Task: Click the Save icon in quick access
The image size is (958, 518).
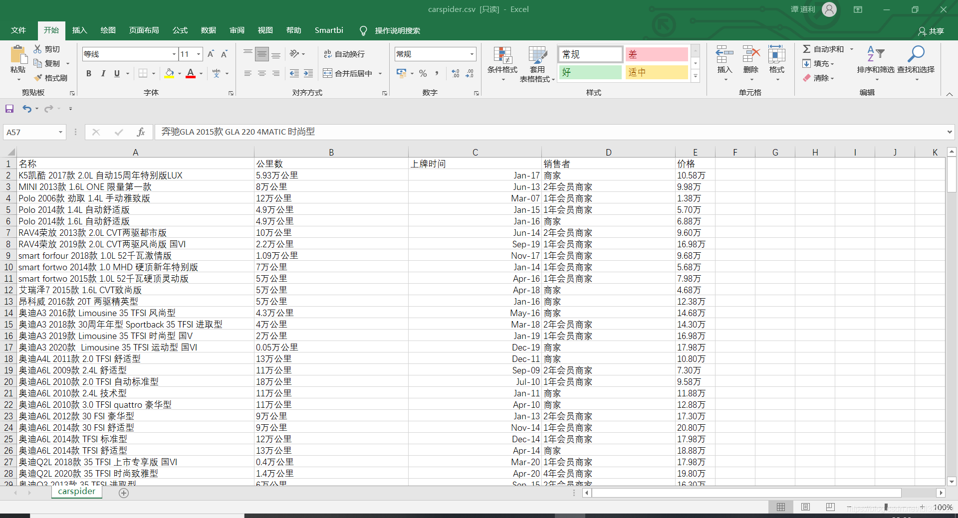Action: (9, 109)
